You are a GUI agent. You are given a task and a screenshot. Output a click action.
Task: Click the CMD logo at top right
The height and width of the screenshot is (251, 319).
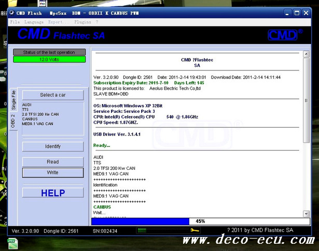click(x=285, y=35)
